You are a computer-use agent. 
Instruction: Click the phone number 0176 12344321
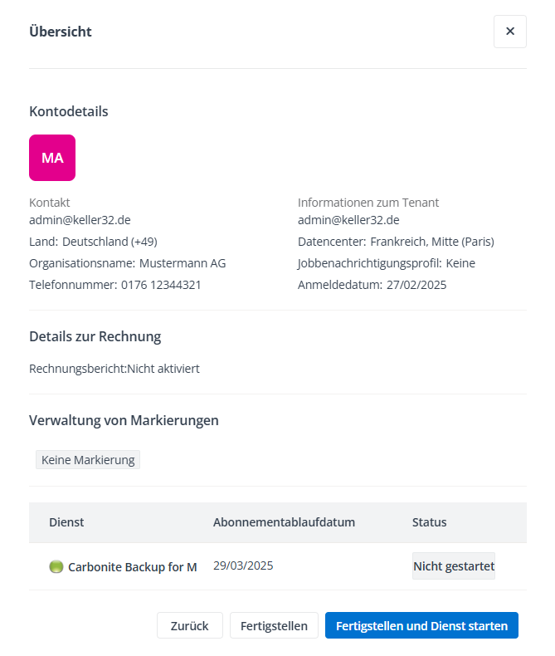[x=161, y=285]
